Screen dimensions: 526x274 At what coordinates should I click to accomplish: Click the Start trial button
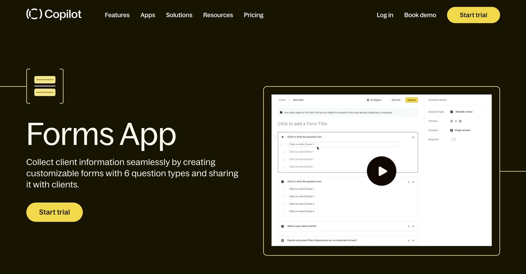click(x=473, y=15)
